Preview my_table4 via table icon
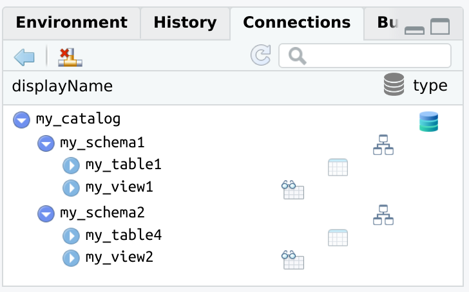 [x=338, y=237]
